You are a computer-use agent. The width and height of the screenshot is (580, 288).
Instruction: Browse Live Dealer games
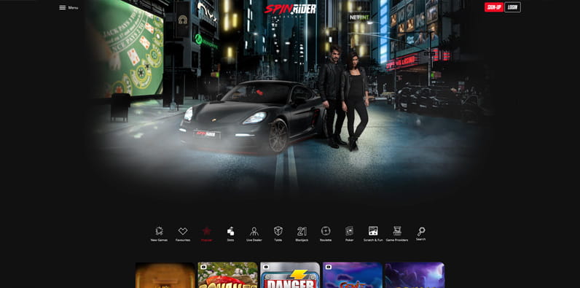pyautogui.click(x=254, y=234)
